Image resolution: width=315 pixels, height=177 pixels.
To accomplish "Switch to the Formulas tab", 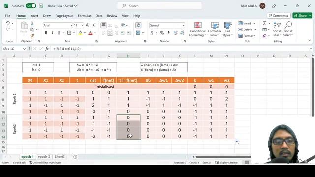I will point(84,16).
